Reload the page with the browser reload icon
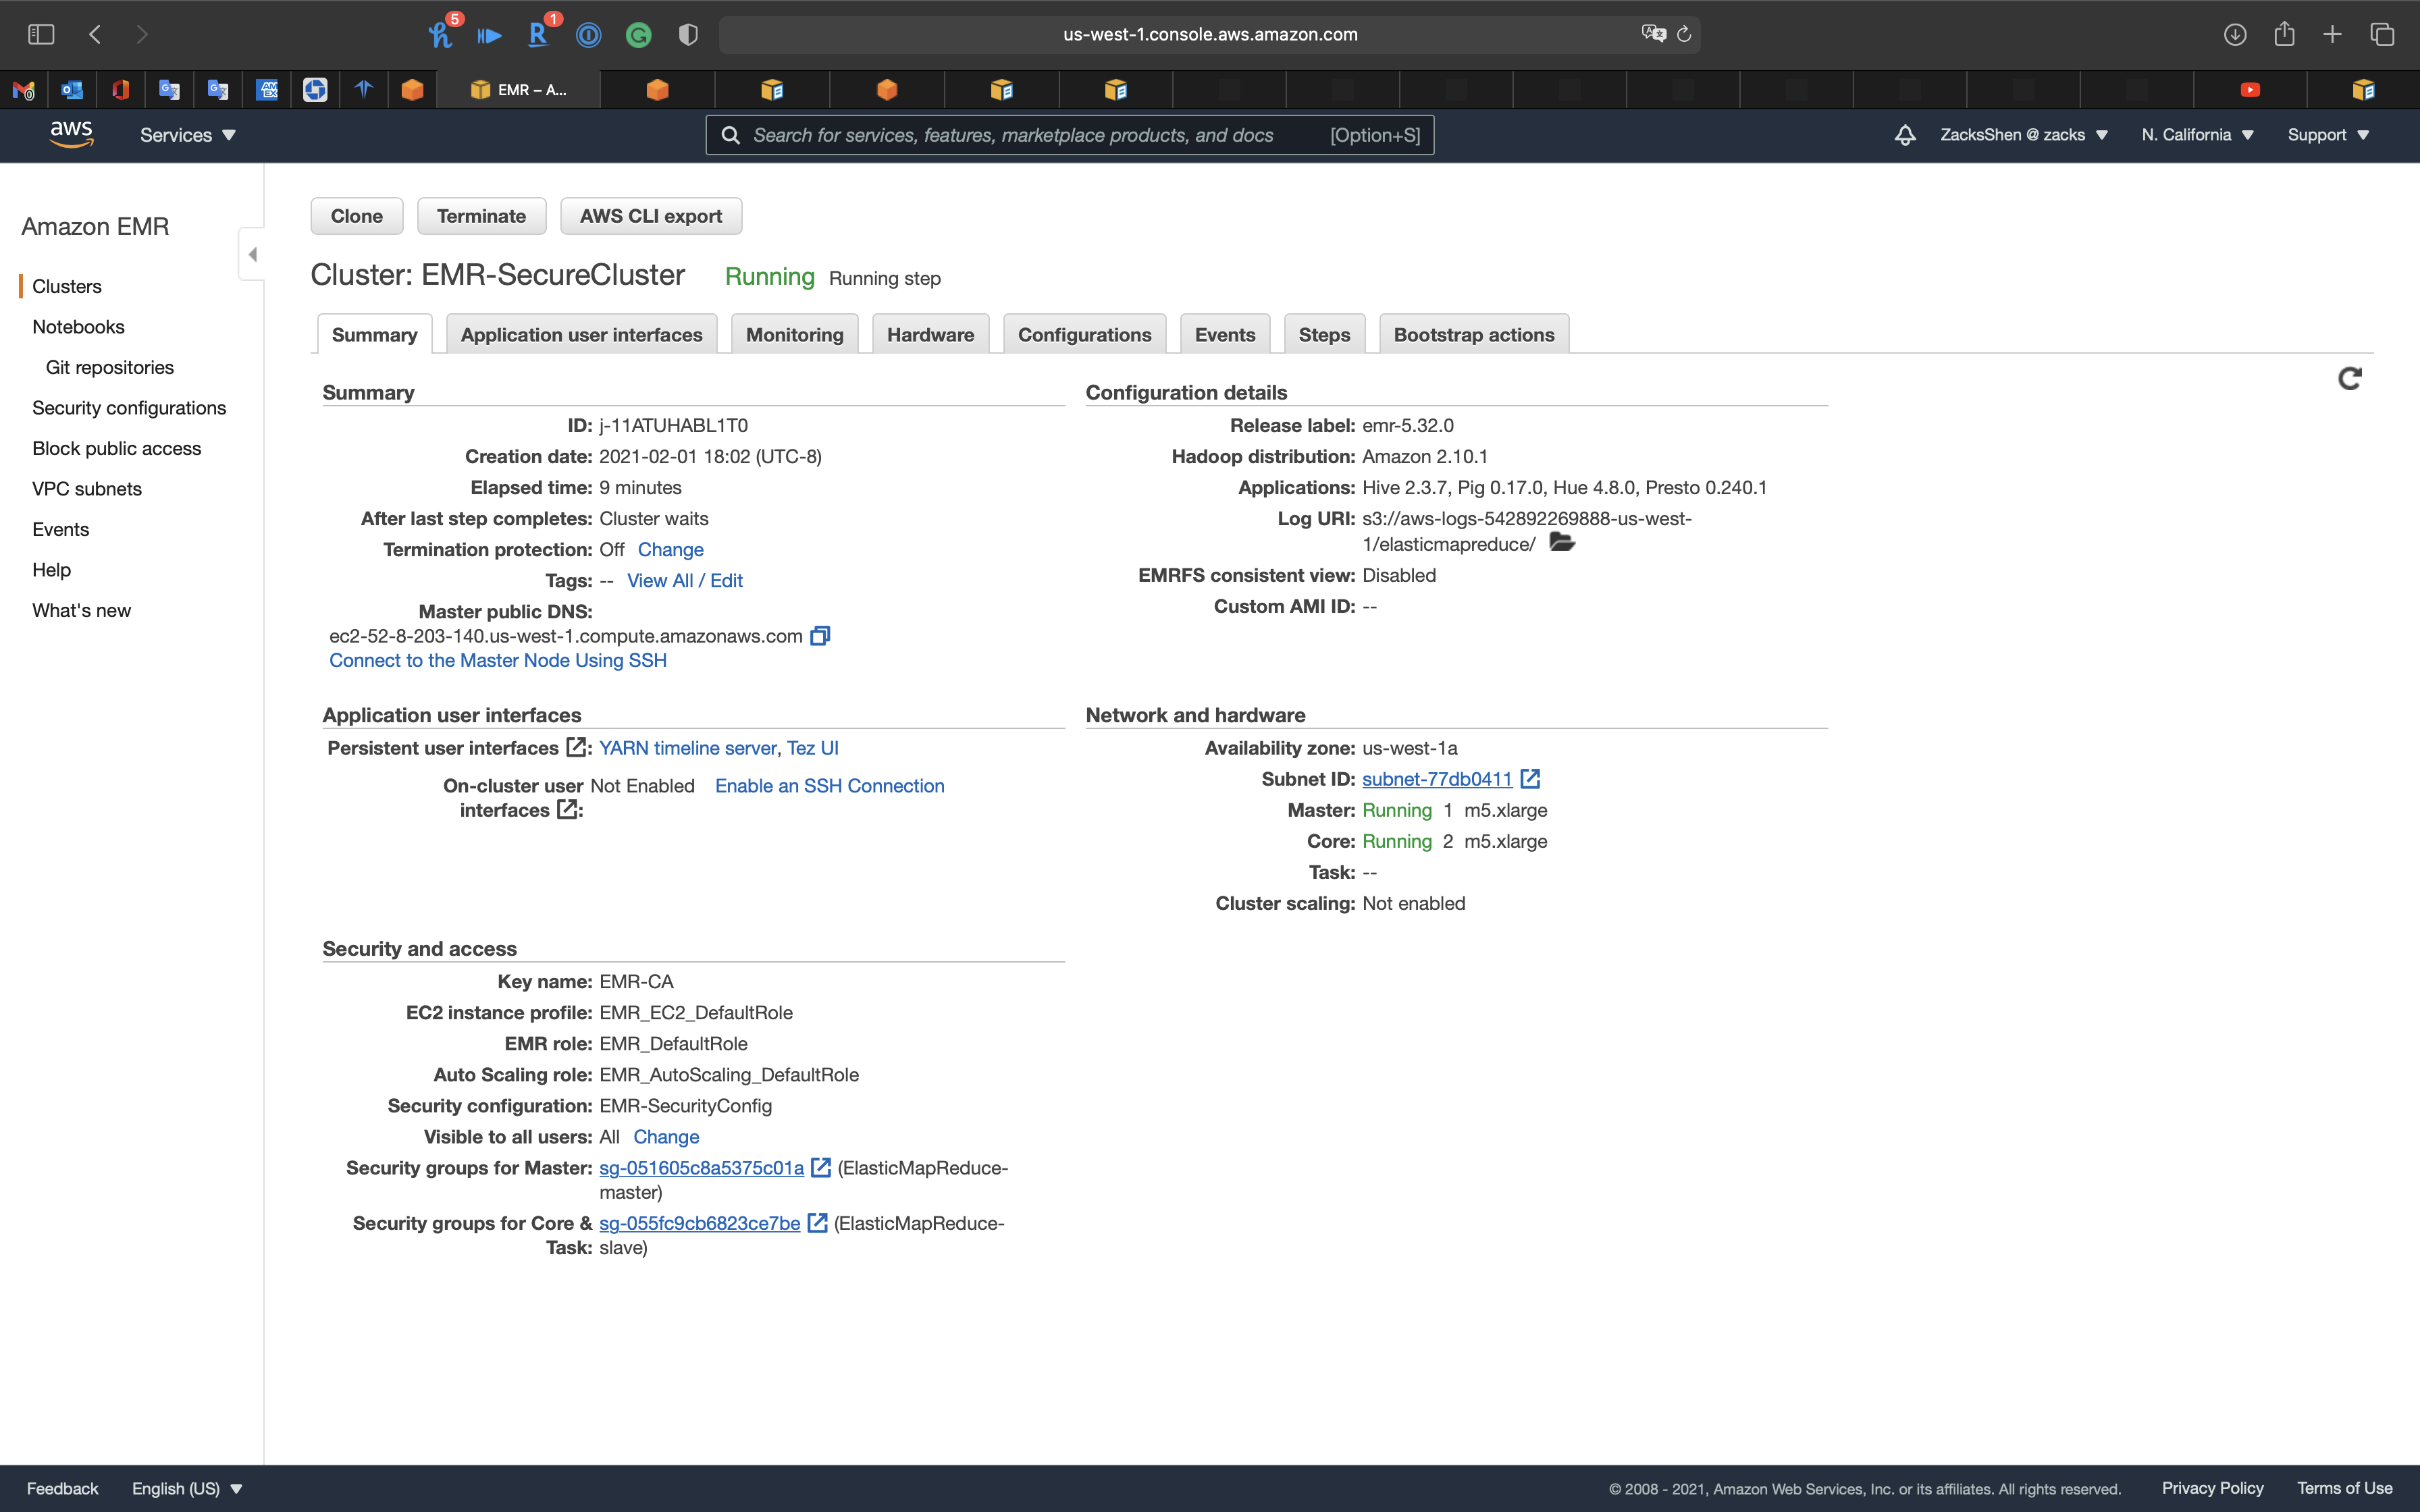This screenshot has height=1512, width=2420. (x=1684, y=34)
